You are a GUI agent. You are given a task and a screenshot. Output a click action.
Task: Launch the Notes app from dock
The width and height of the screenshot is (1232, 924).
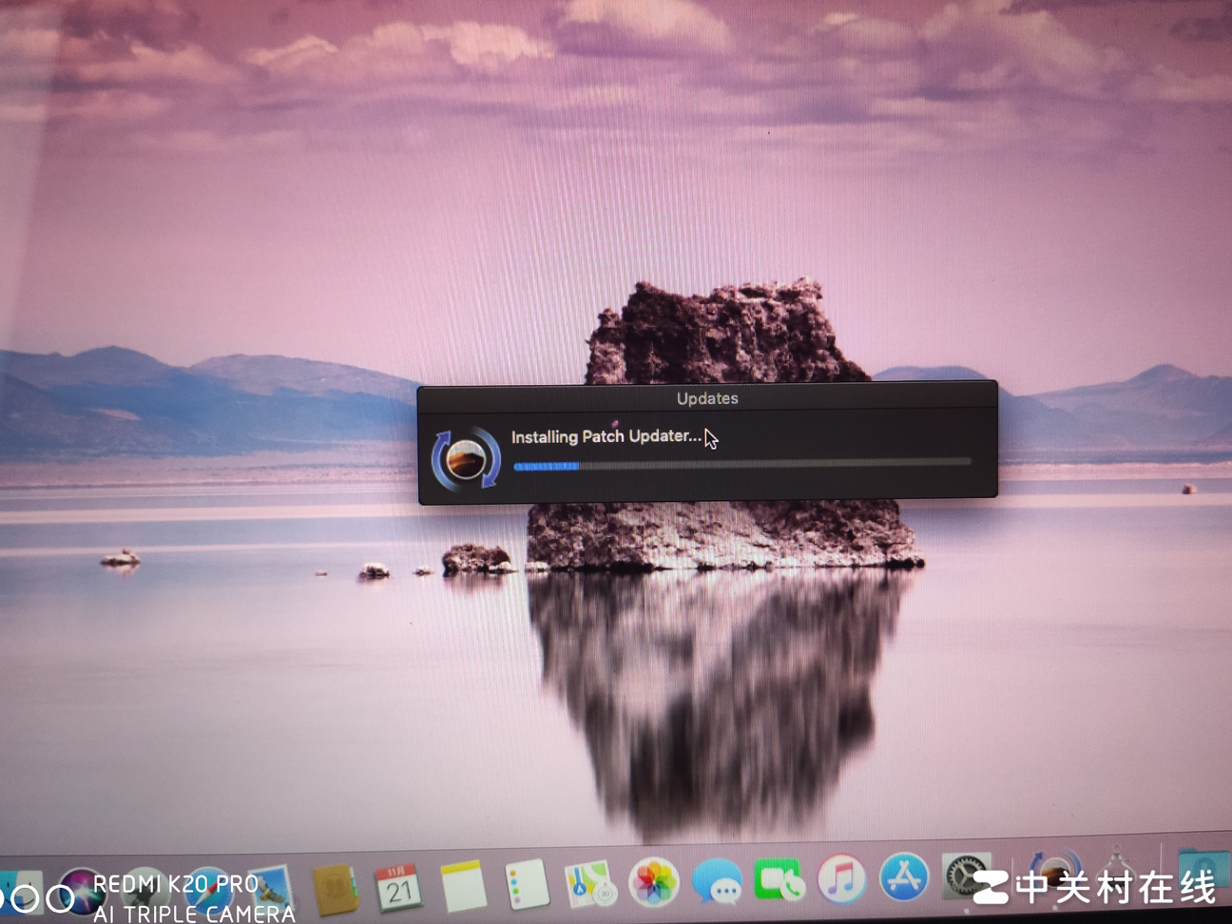tap(463, 885)
